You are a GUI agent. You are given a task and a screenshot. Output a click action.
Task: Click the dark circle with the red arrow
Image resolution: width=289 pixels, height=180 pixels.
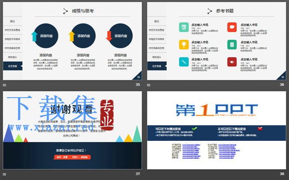[121, 36]
